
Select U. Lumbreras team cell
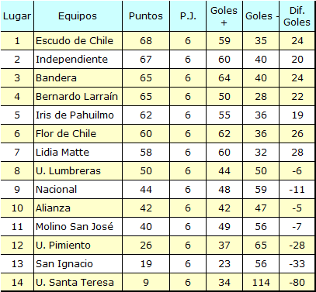(78, 171)
